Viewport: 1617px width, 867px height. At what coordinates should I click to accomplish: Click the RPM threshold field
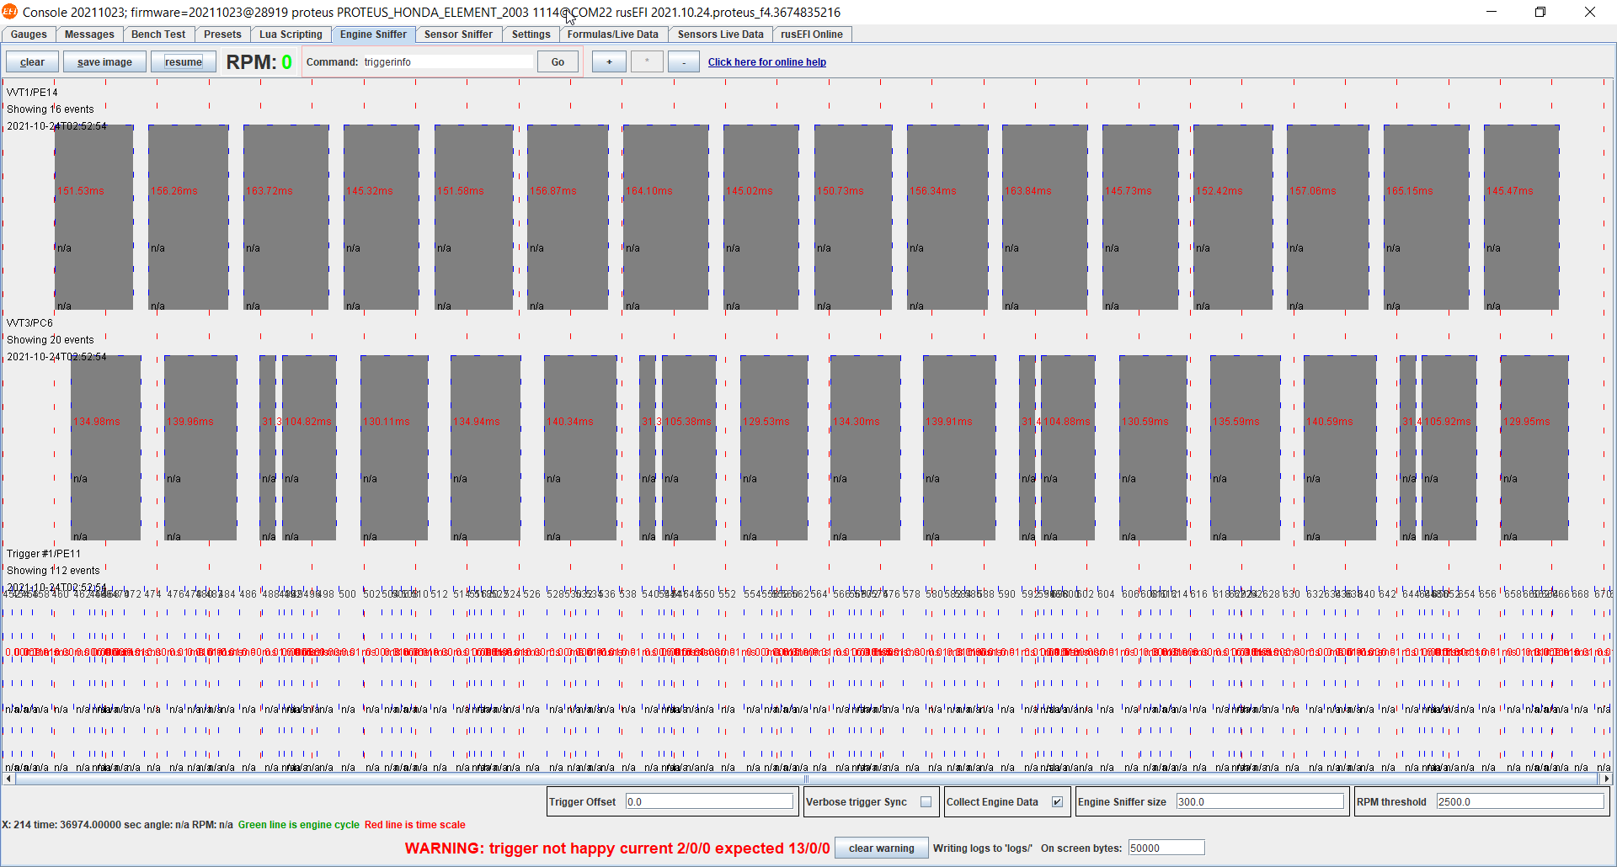tap(1520, 802)
